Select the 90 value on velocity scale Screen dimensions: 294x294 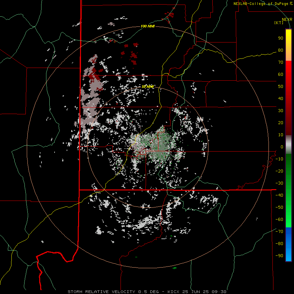pyautogui.click(x=281, y=38)
